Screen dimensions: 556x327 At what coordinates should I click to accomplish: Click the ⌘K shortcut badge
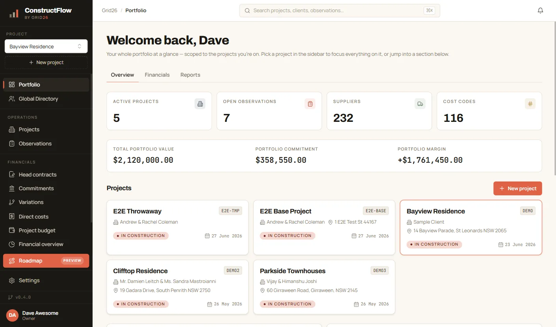point(430,11)
